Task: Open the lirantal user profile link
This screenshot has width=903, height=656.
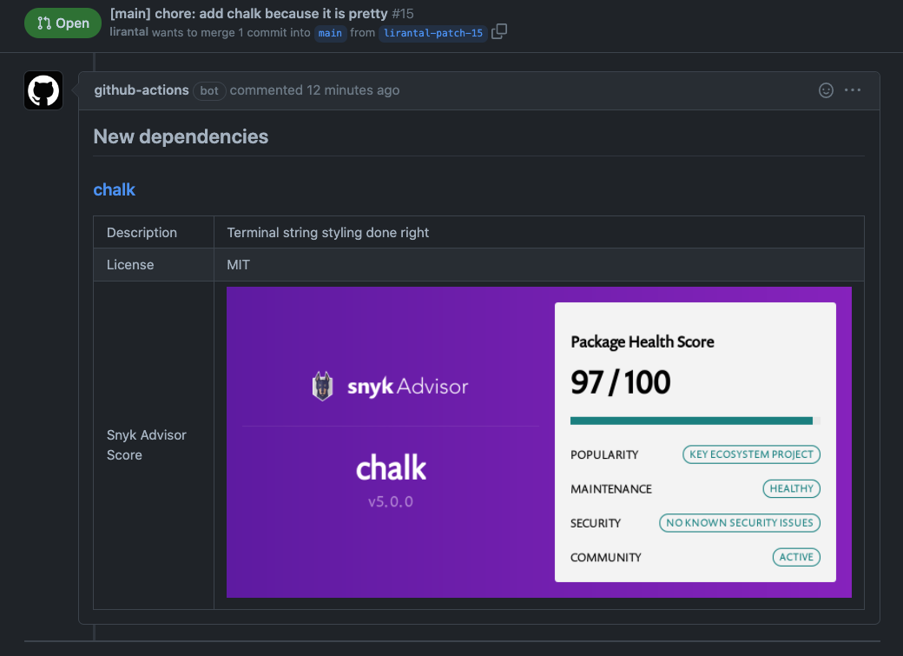Action: 129,32
